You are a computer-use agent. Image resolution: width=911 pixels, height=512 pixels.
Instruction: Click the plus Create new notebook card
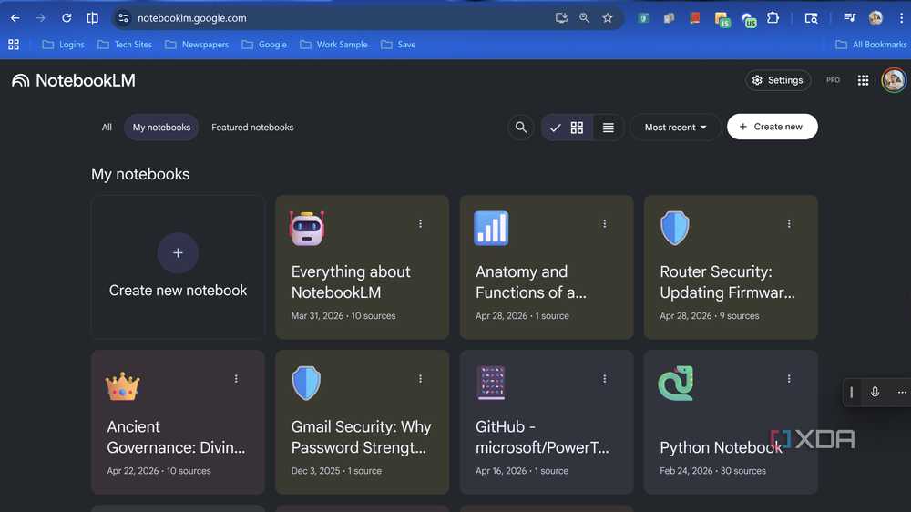tap(178, 267)
